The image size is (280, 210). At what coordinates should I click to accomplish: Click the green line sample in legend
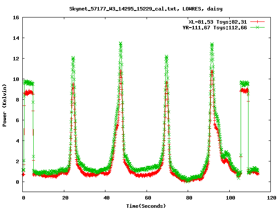click(258, 27)
